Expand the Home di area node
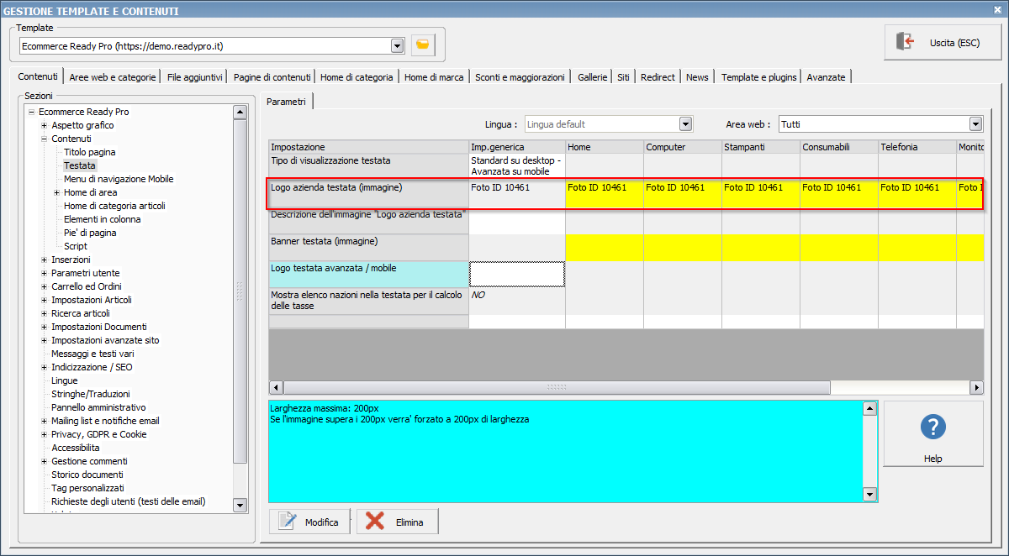The width and height of the screenshot is (1009, 556). [56, 192]
